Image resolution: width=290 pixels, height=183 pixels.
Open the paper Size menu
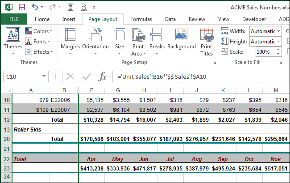120,39
